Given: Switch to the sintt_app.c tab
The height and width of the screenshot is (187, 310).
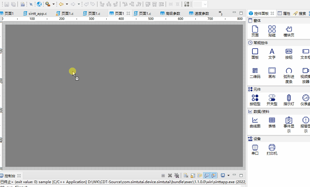Looking at the screenshot, I should click(x=38, y=13).
